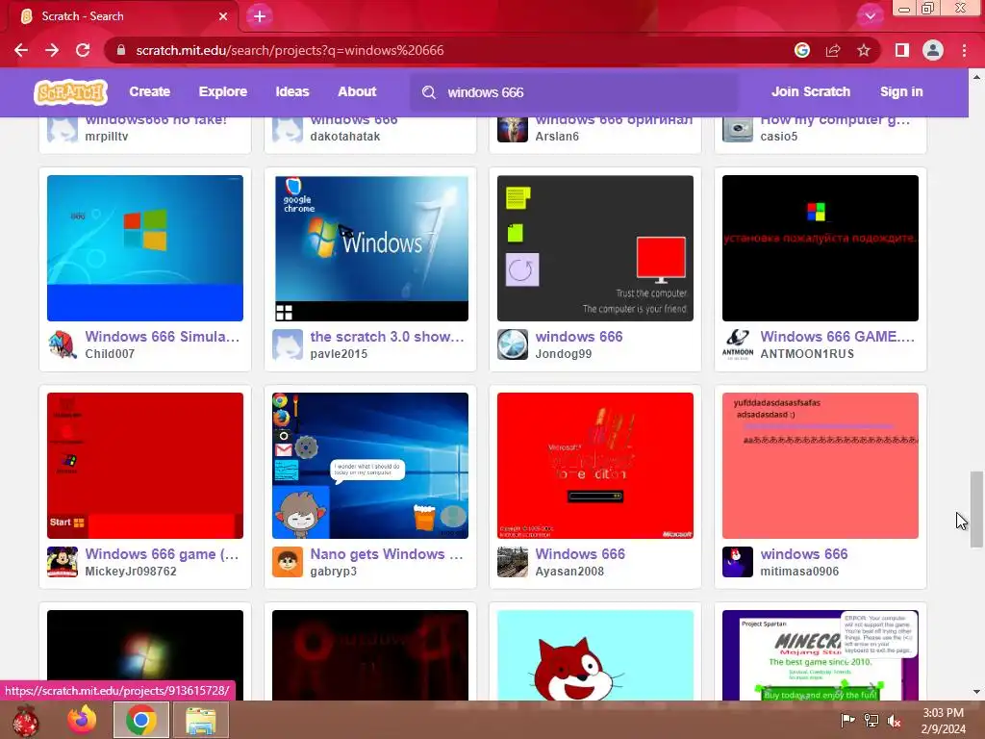Screen dimensions: 985x739
Task: Open a new tab with the plus button
Action: (260, 16)
